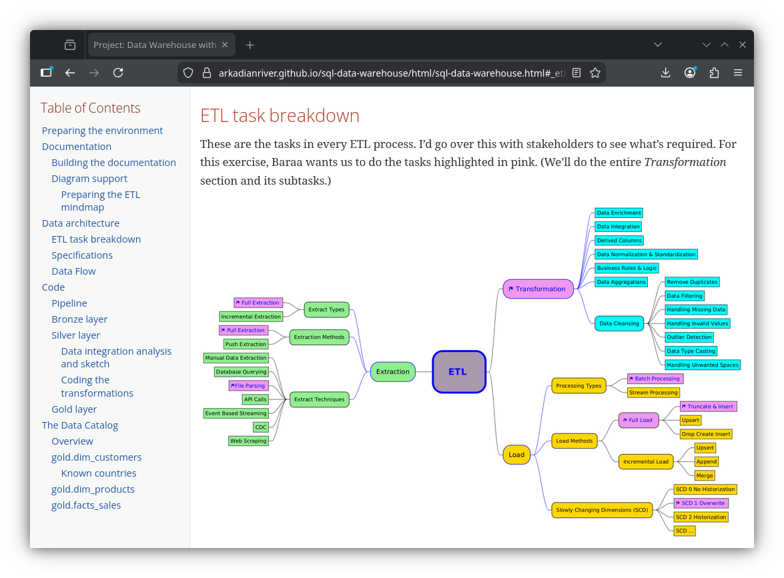
Task: Select the central ETL node in the mindmap
Action: click(x=458, y=371)
